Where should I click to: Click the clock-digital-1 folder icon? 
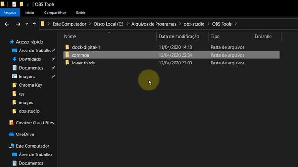pyautogui.click(x=67, y=47)
